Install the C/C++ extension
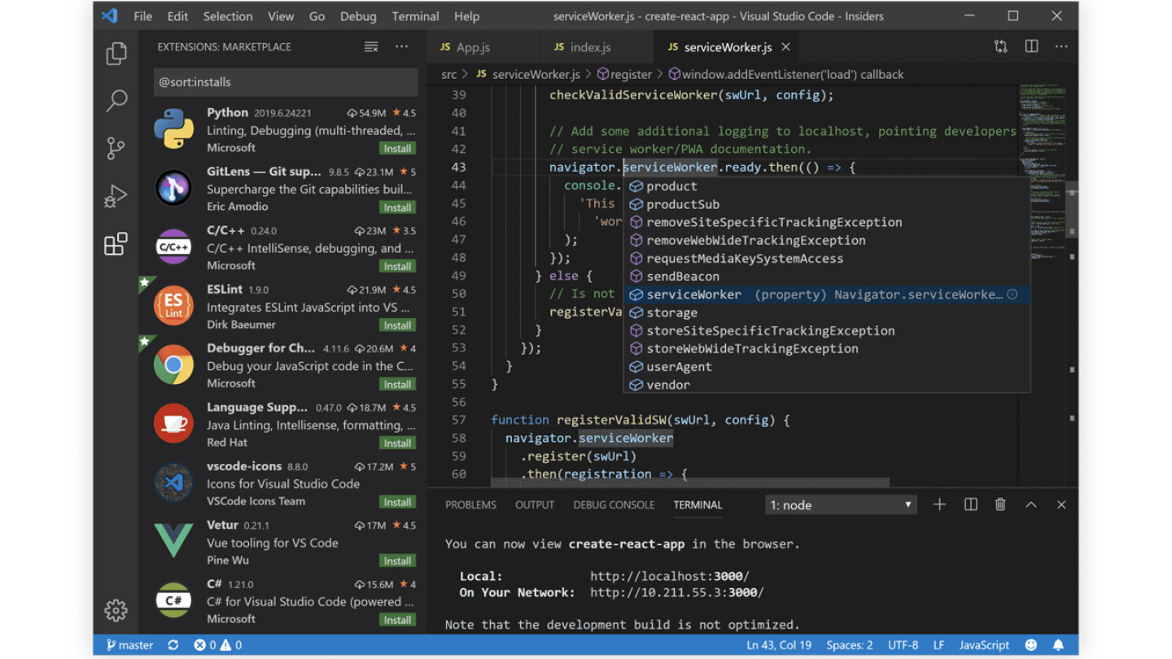Viewport: 1172px width, 659px height. pos(397,266)
